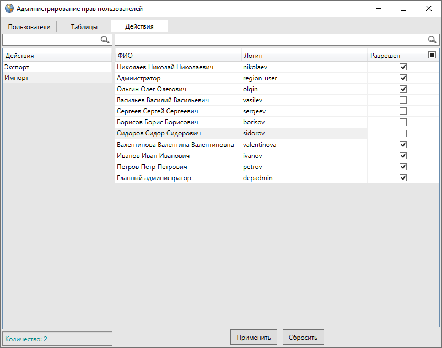Check the box for borisov
This screenshot has height=348, width=442.
tap(403, 122)
